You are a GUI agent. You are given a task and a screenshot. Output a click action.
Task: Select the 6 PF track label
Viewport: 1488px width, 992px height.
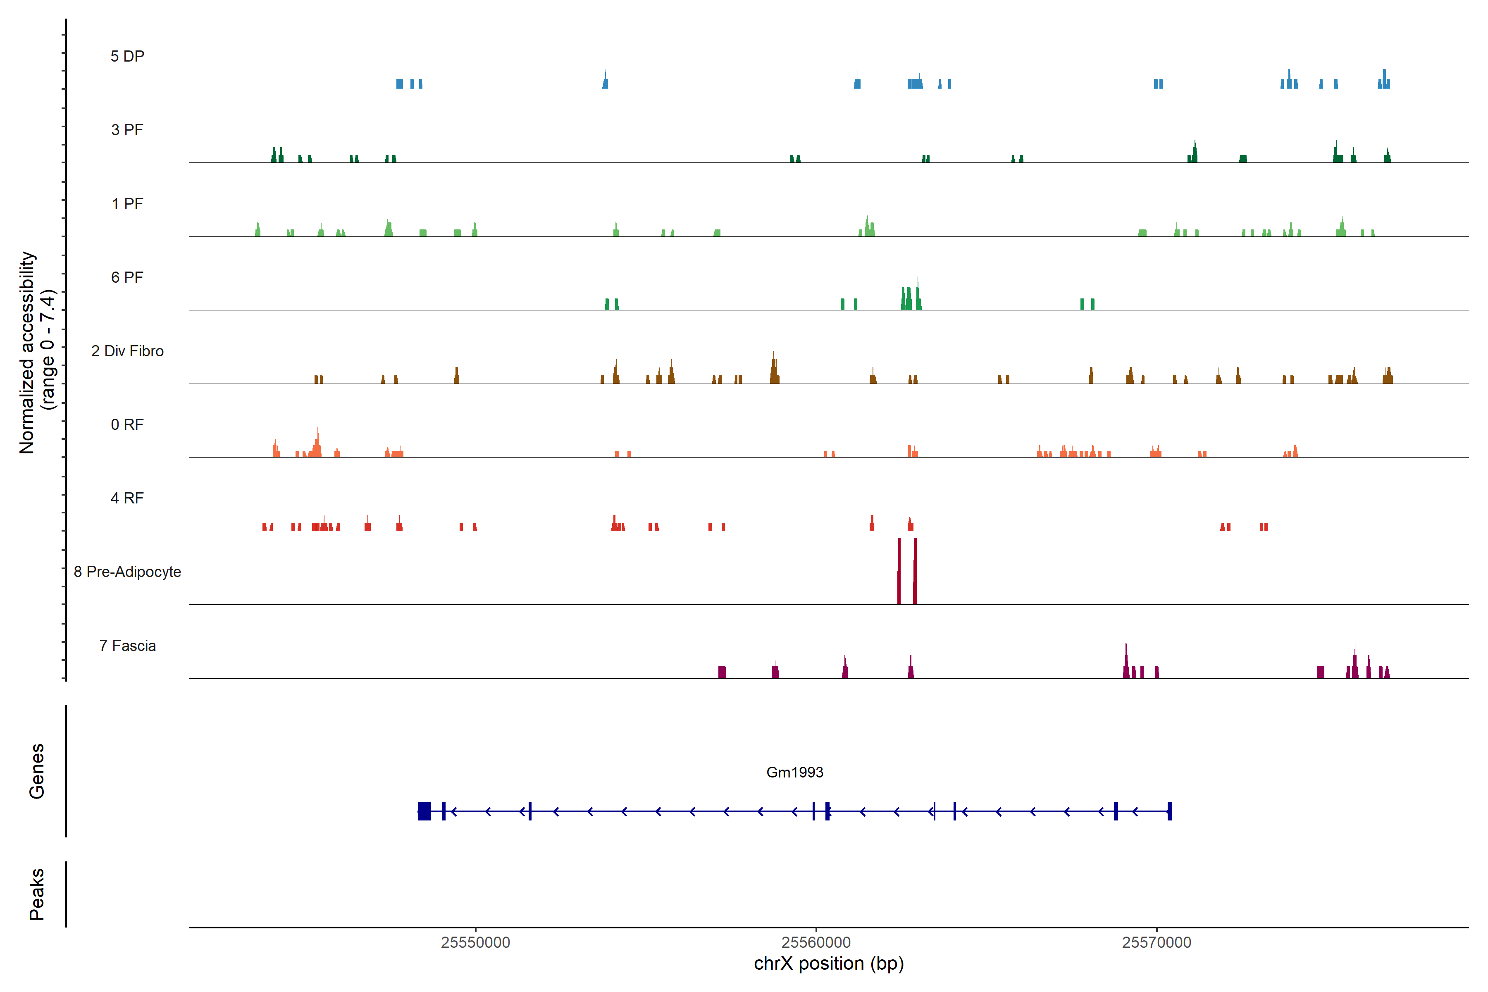tap(127, 277)
